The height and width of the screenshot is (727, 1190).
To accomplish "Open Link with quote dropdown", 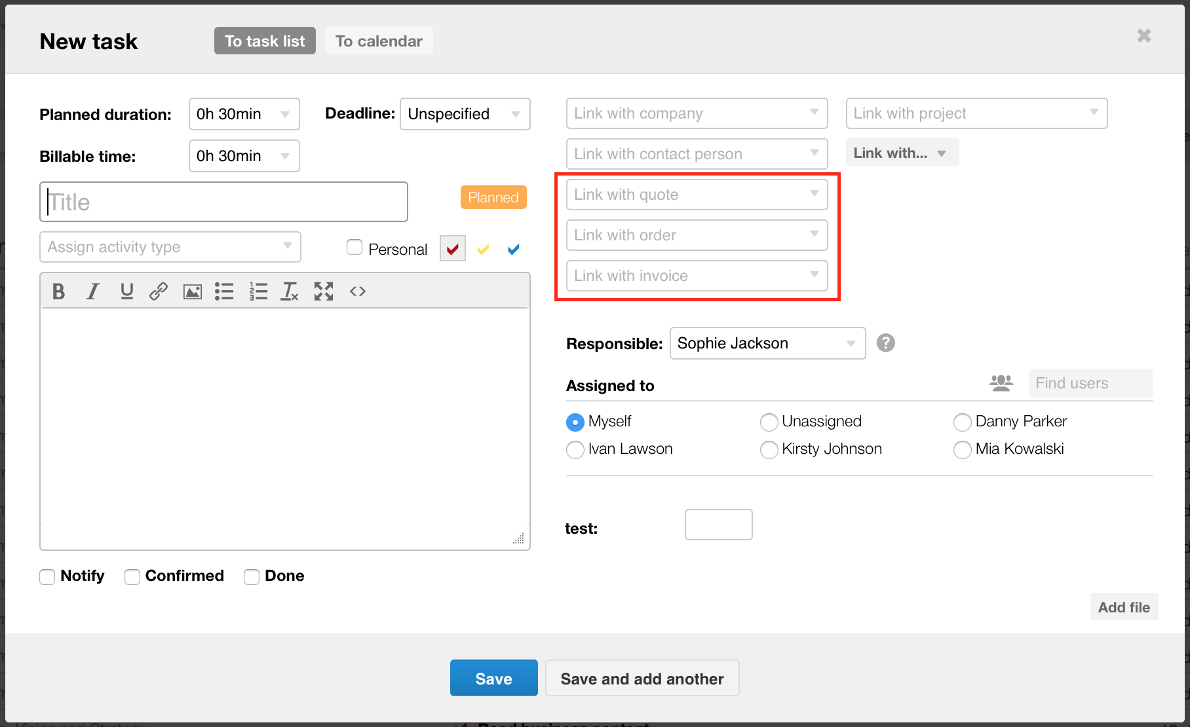I will 697,195.
